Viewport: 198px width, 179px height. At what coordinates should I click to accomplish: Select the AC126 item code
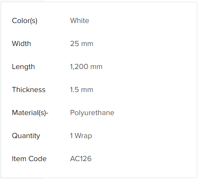[x=81, y=159]
